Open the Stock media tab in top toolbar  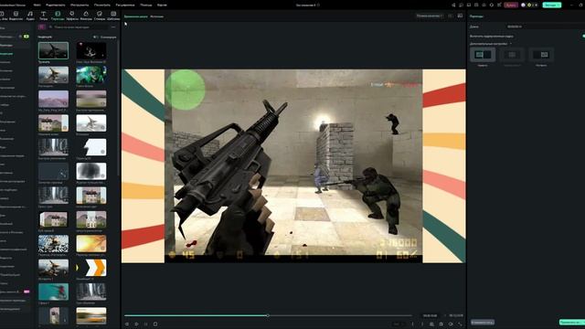coord(16,16)
